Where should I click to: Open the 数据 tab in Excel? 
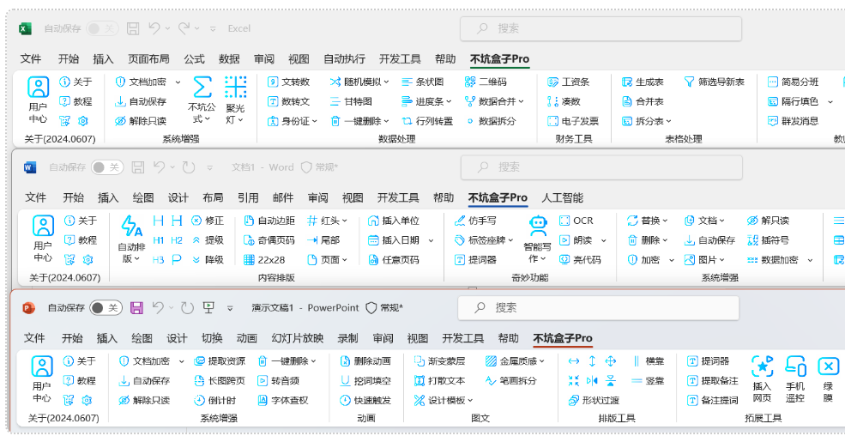tap(230, 59)
